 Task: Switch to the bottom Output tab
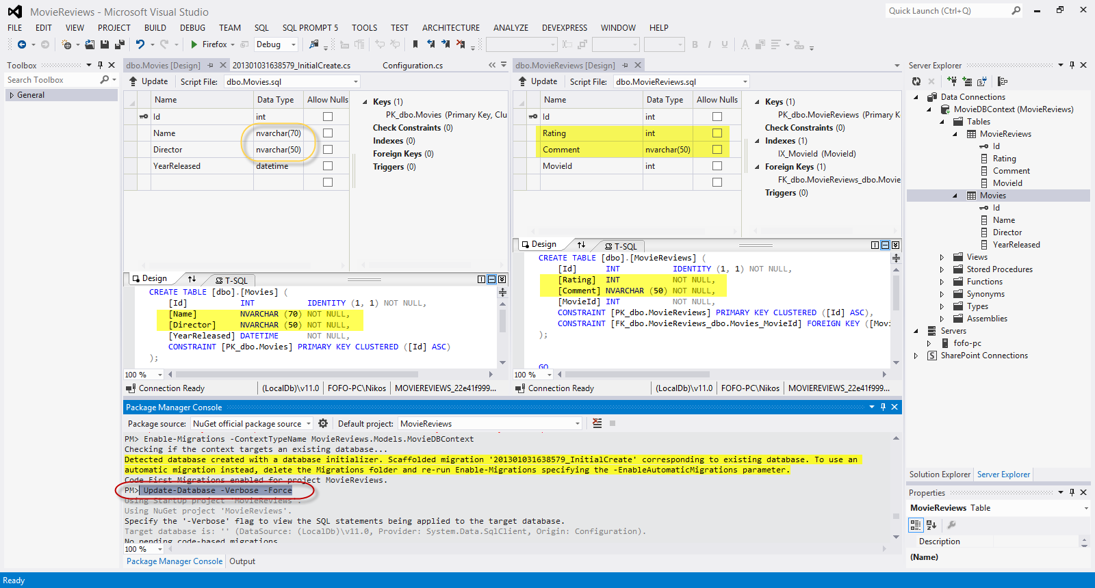tap(242, 561)
